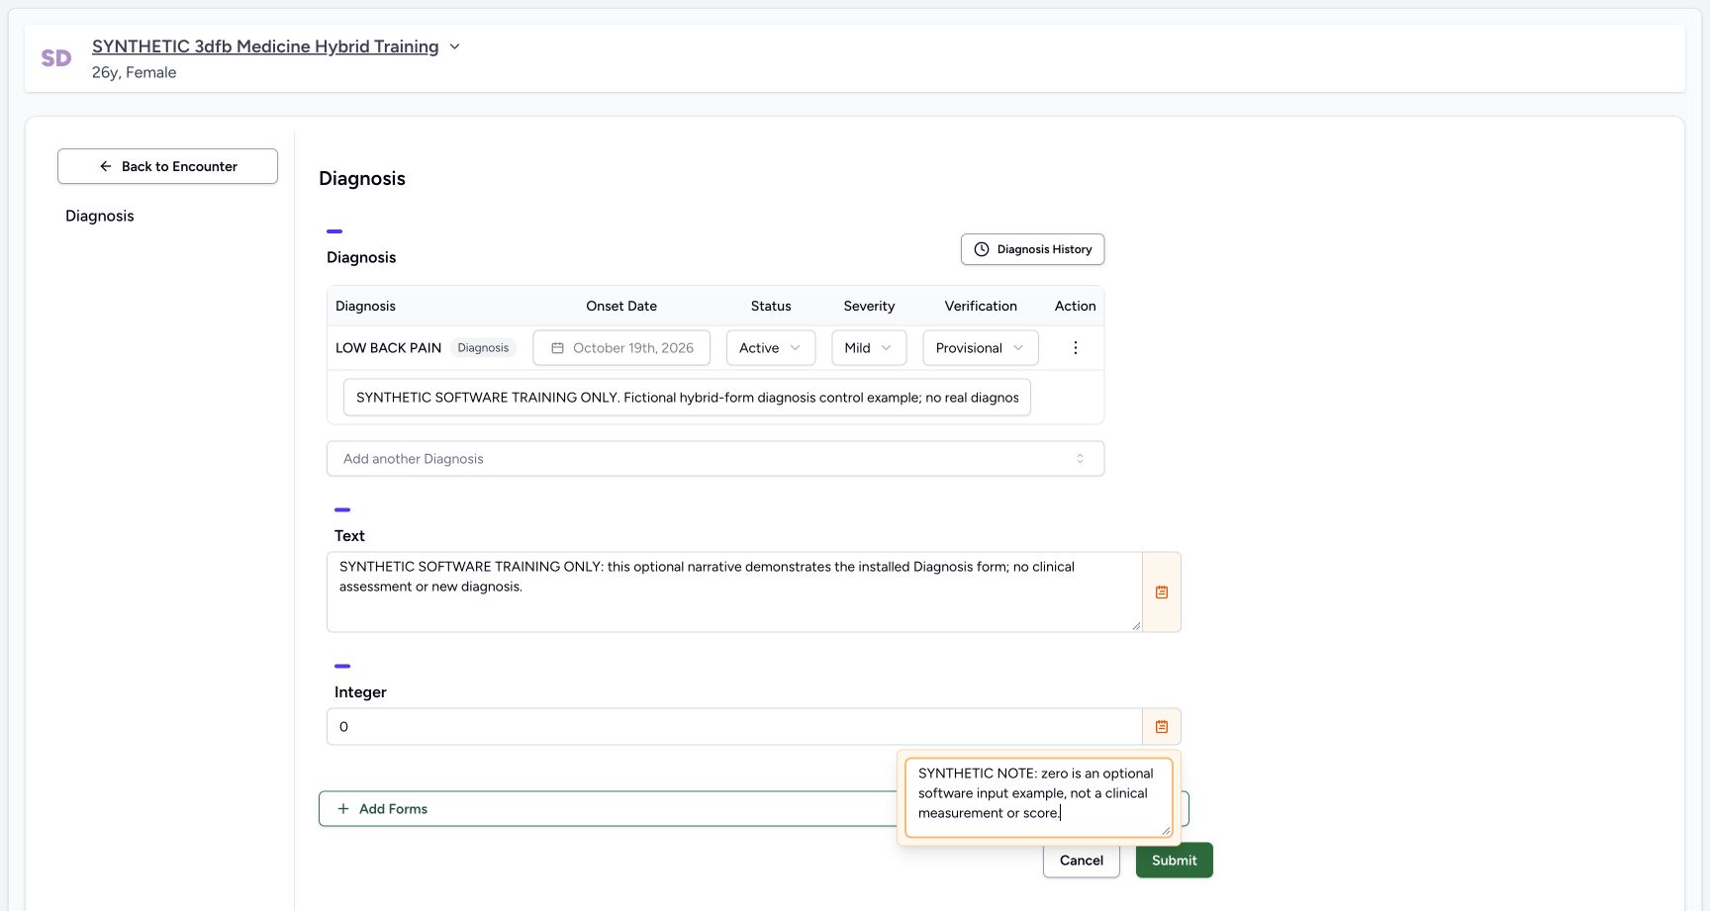This screenshot has height=911, width=1710.
Task: Click the diagnosis note field starting SYNTHETIC SOFTWARE TRAINING ONLY. Fictional
Action: pos(687,398)
